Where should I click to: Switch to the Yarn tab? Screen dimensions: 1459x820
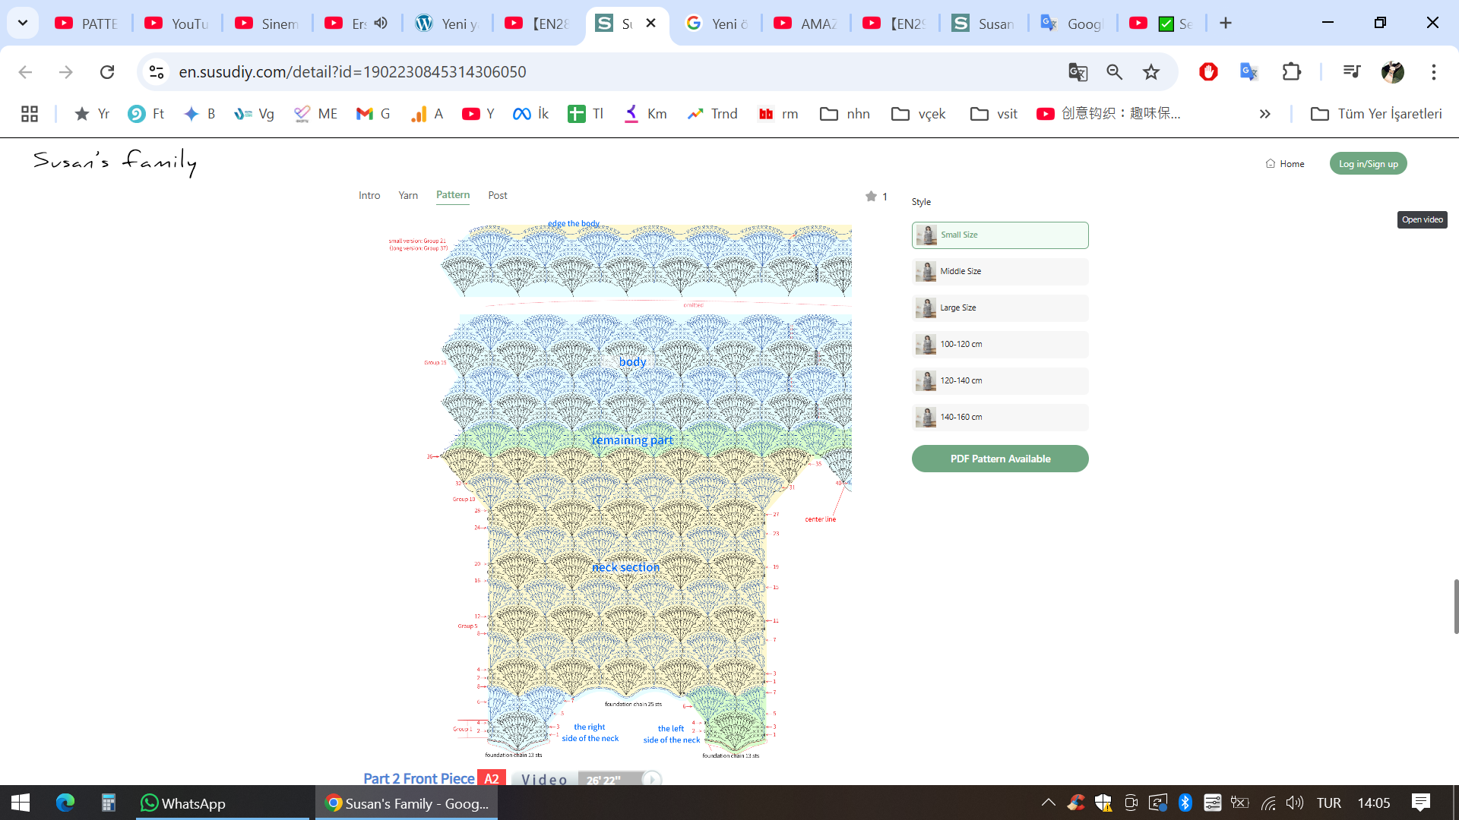pos(408,196)
